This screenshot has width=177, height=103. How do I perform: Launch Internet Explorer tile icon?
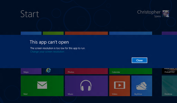48,70
